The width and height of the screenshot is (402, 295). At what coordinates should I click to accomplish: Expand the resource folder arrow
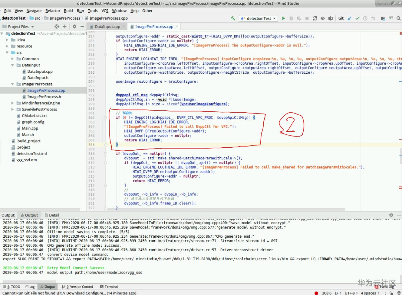click(7, 46)
